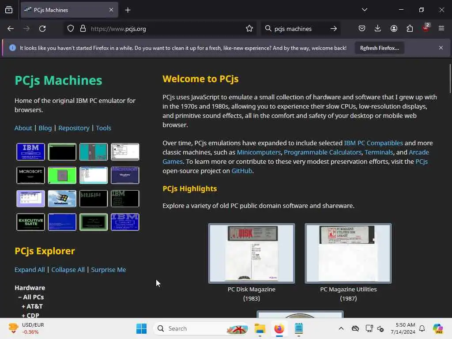Image resolution: width=452 pixels, height=339 pixels.
Task: Open the Tools link
Action: click(103, 128)
